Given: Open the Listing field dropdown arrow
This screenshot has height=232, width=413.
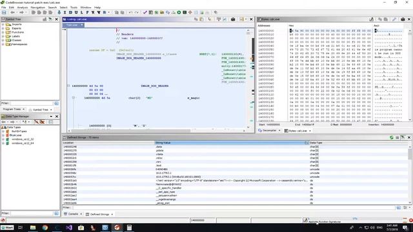Looking at the screenshot, I should 246,19.
